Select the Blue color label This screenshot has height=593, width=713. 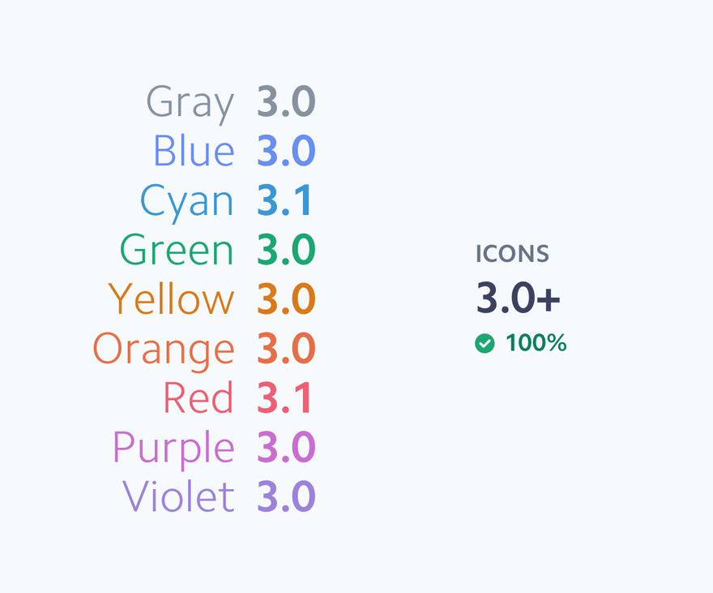coord(194,150)
